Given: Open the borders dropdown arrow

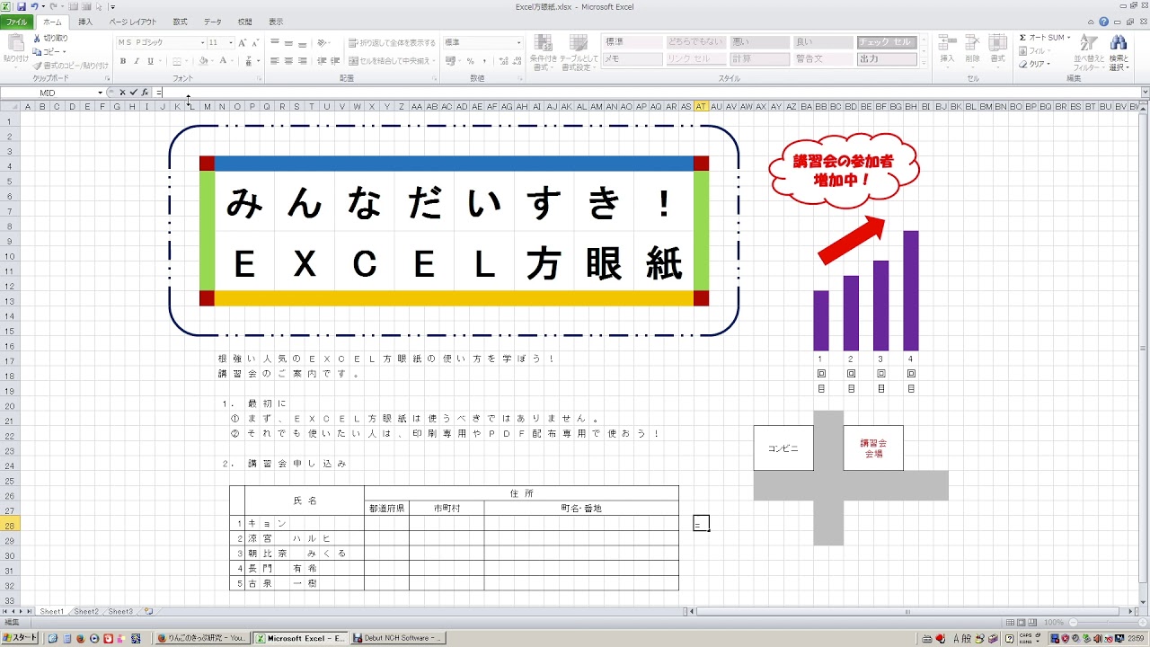Looking at the screenshot, I should tap(189, 61).
